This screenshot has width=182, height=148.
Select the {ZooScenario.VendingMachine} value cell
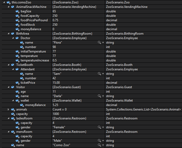[74, 7]
